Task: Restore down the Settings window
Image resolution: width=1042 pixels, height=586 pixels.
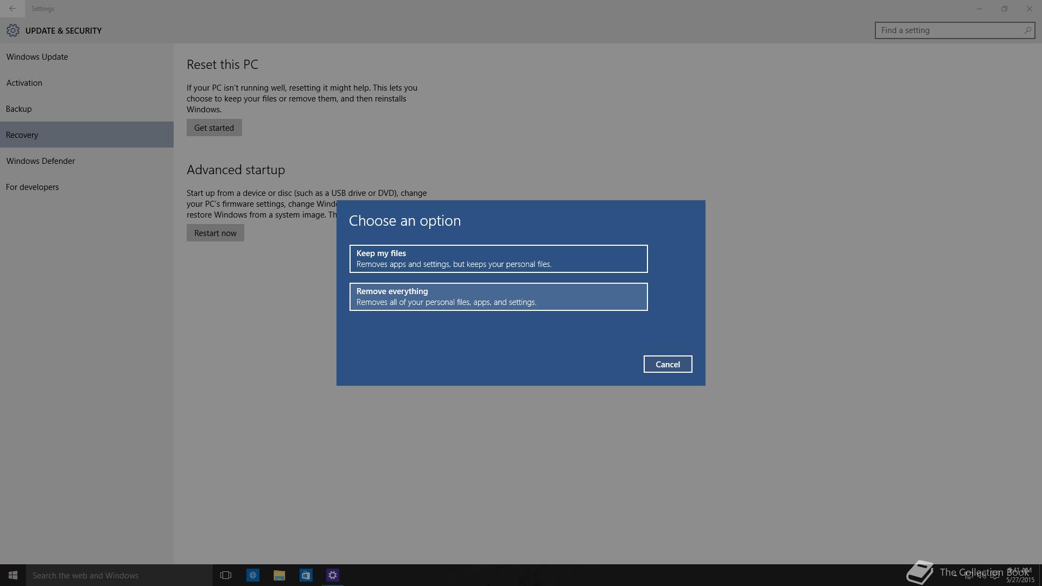Action: (x=1005, y=9)
